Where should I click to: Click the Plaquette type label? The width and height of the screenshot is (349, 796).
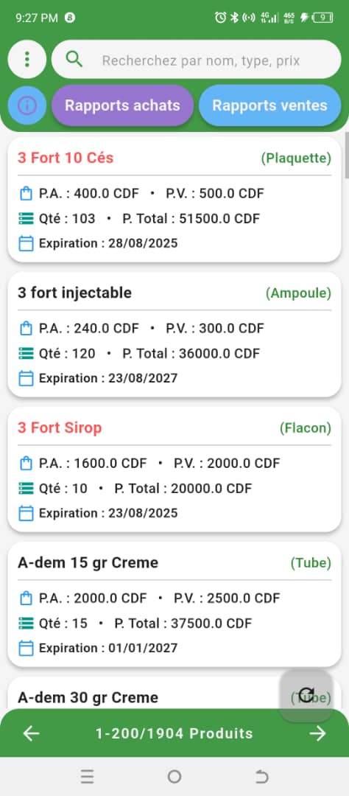click(296, 158)
